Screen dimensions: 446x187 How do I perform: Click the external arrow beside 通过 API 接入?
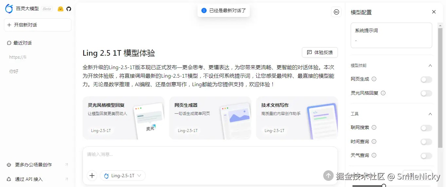point(67,179)
